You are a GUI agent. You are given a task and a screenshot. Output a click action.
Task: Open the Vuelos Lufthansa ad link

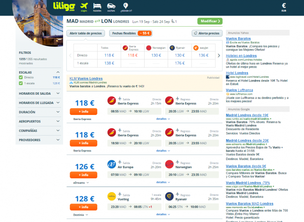pyautogui.click(x=240, y=90)
